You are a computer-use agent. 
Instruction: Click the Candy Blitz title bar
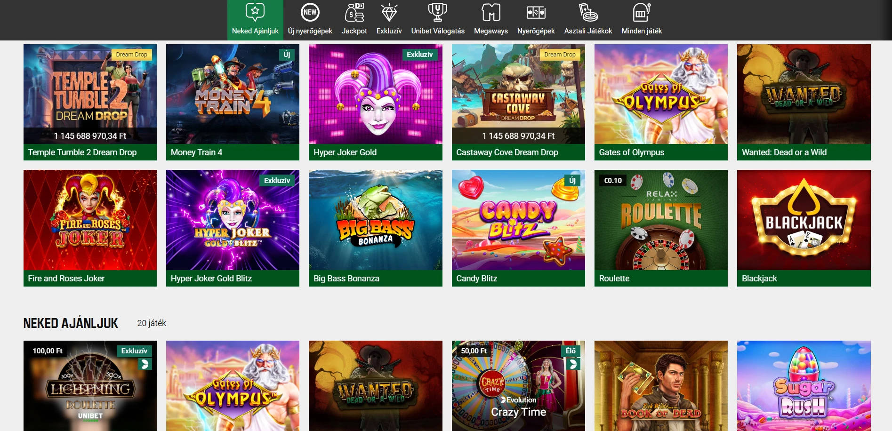click(x=518, y=279)
